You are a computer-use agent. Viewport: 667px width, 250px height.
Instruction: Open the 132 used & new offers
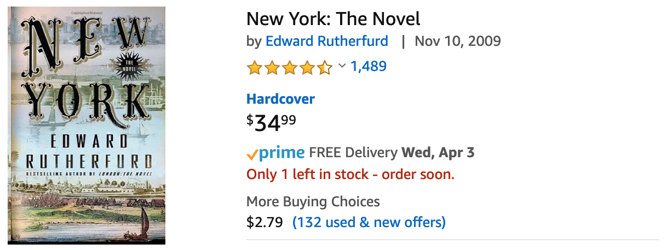tap(369, 222)
